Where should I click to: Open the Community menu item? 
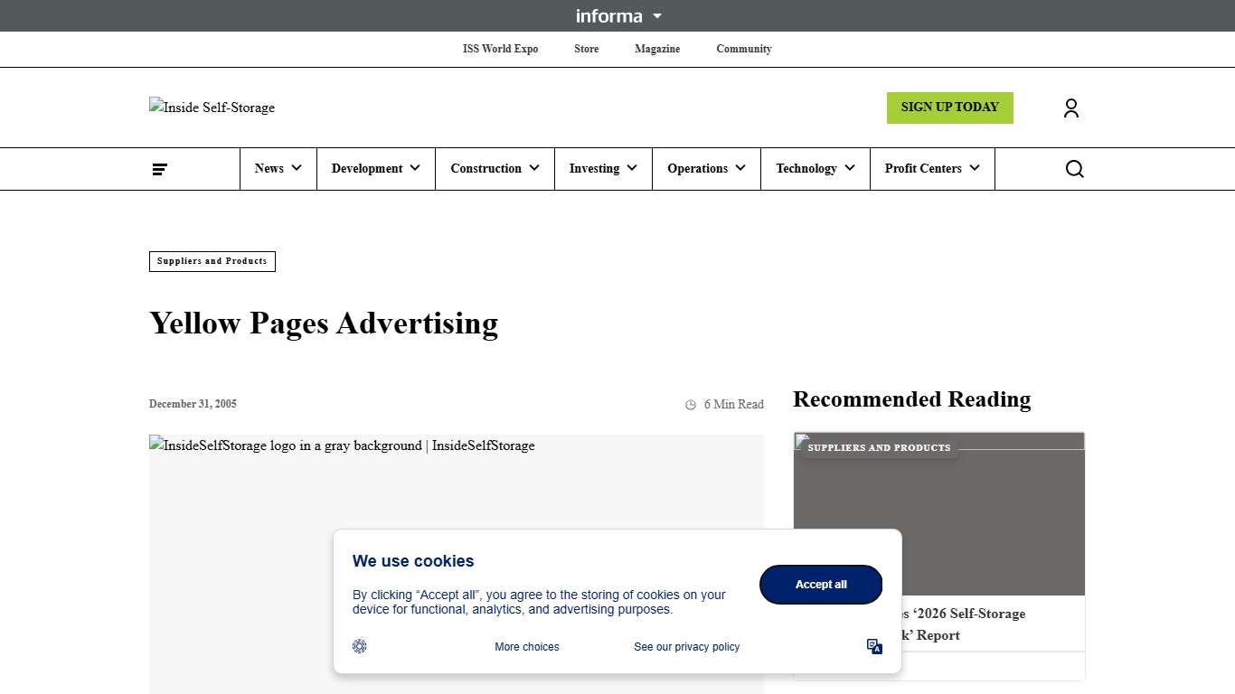pos(743,49)
